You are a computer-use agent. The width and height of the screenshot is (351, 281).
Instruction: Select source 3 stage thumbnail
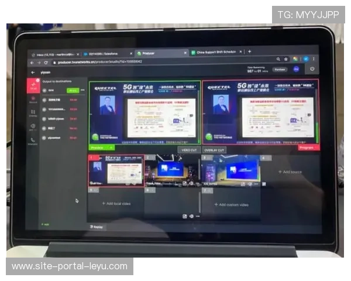pyautogui.click(x=230, y=170)
